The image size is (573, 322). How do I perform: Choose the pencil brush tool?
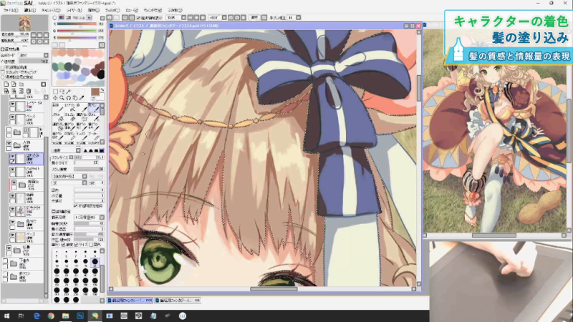[x=58, y=107]
